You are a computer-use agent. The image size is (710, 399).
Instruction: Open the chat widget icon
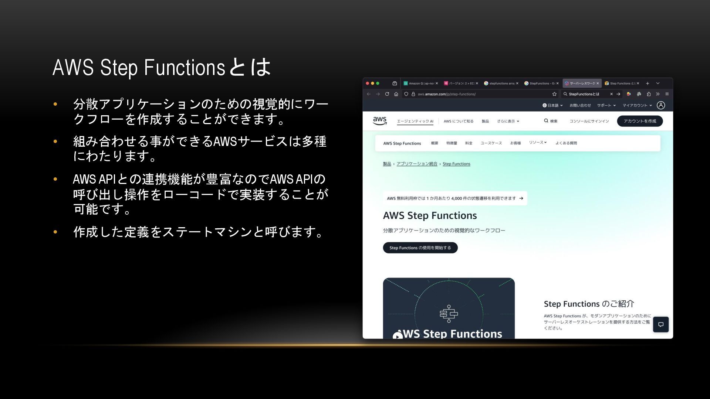(661, 325)
